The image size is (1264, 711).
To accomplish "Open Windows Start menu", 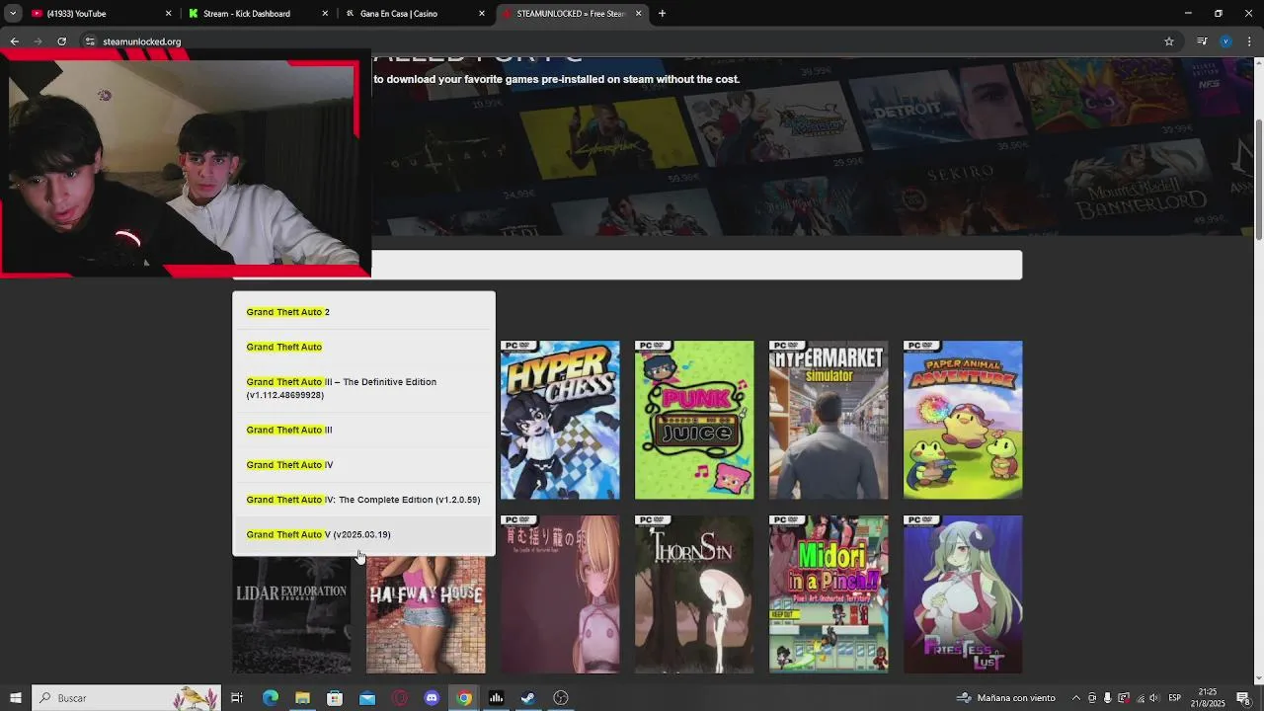I will pos(15,698).
